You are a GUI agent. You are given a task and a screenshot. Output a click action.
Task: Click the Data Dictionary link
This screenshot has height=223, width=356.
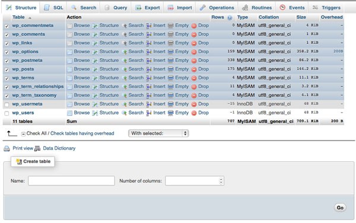[59, 148]
